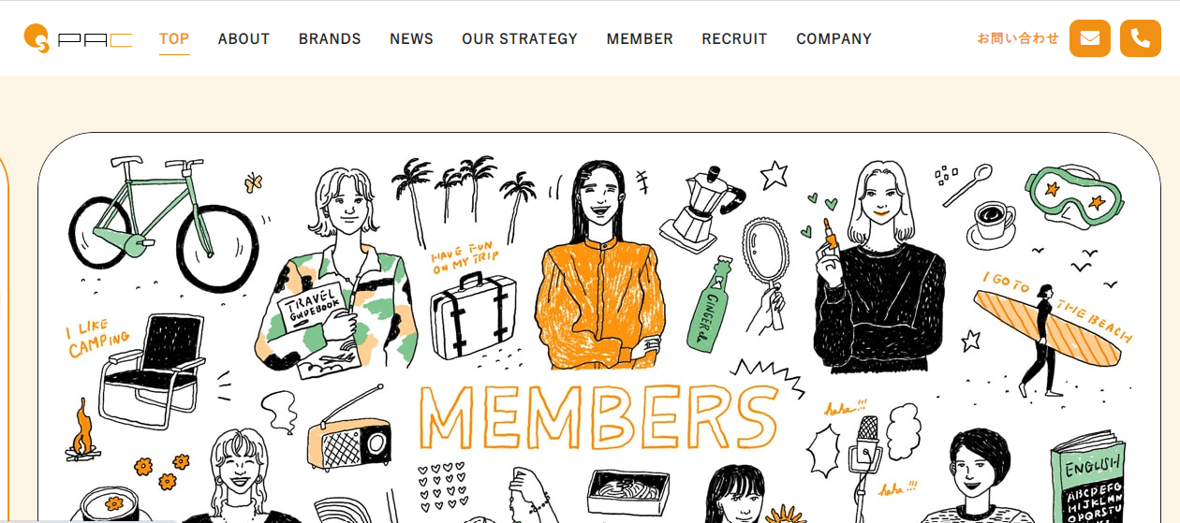1180x523 pixels.
Task: Open the TOP navigation tab
Action: pos(174,39)
